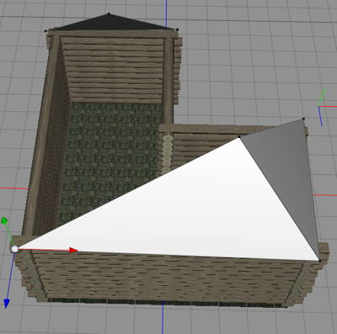Pick the top vertex of the gray face
Screen dimensions: 337x334
303,119
